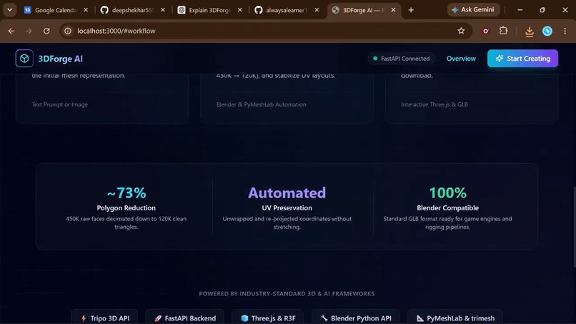
Task: Click the red screen recorder extension icon
Action: click(x=486, y=31)
